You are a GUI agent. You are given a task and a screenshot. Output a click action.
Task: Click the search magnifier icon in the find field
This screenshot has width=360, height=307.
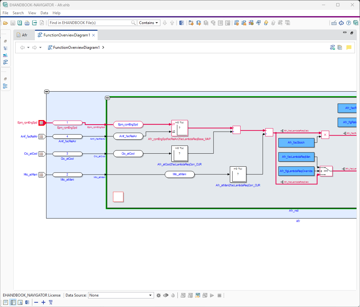(133, 23)
